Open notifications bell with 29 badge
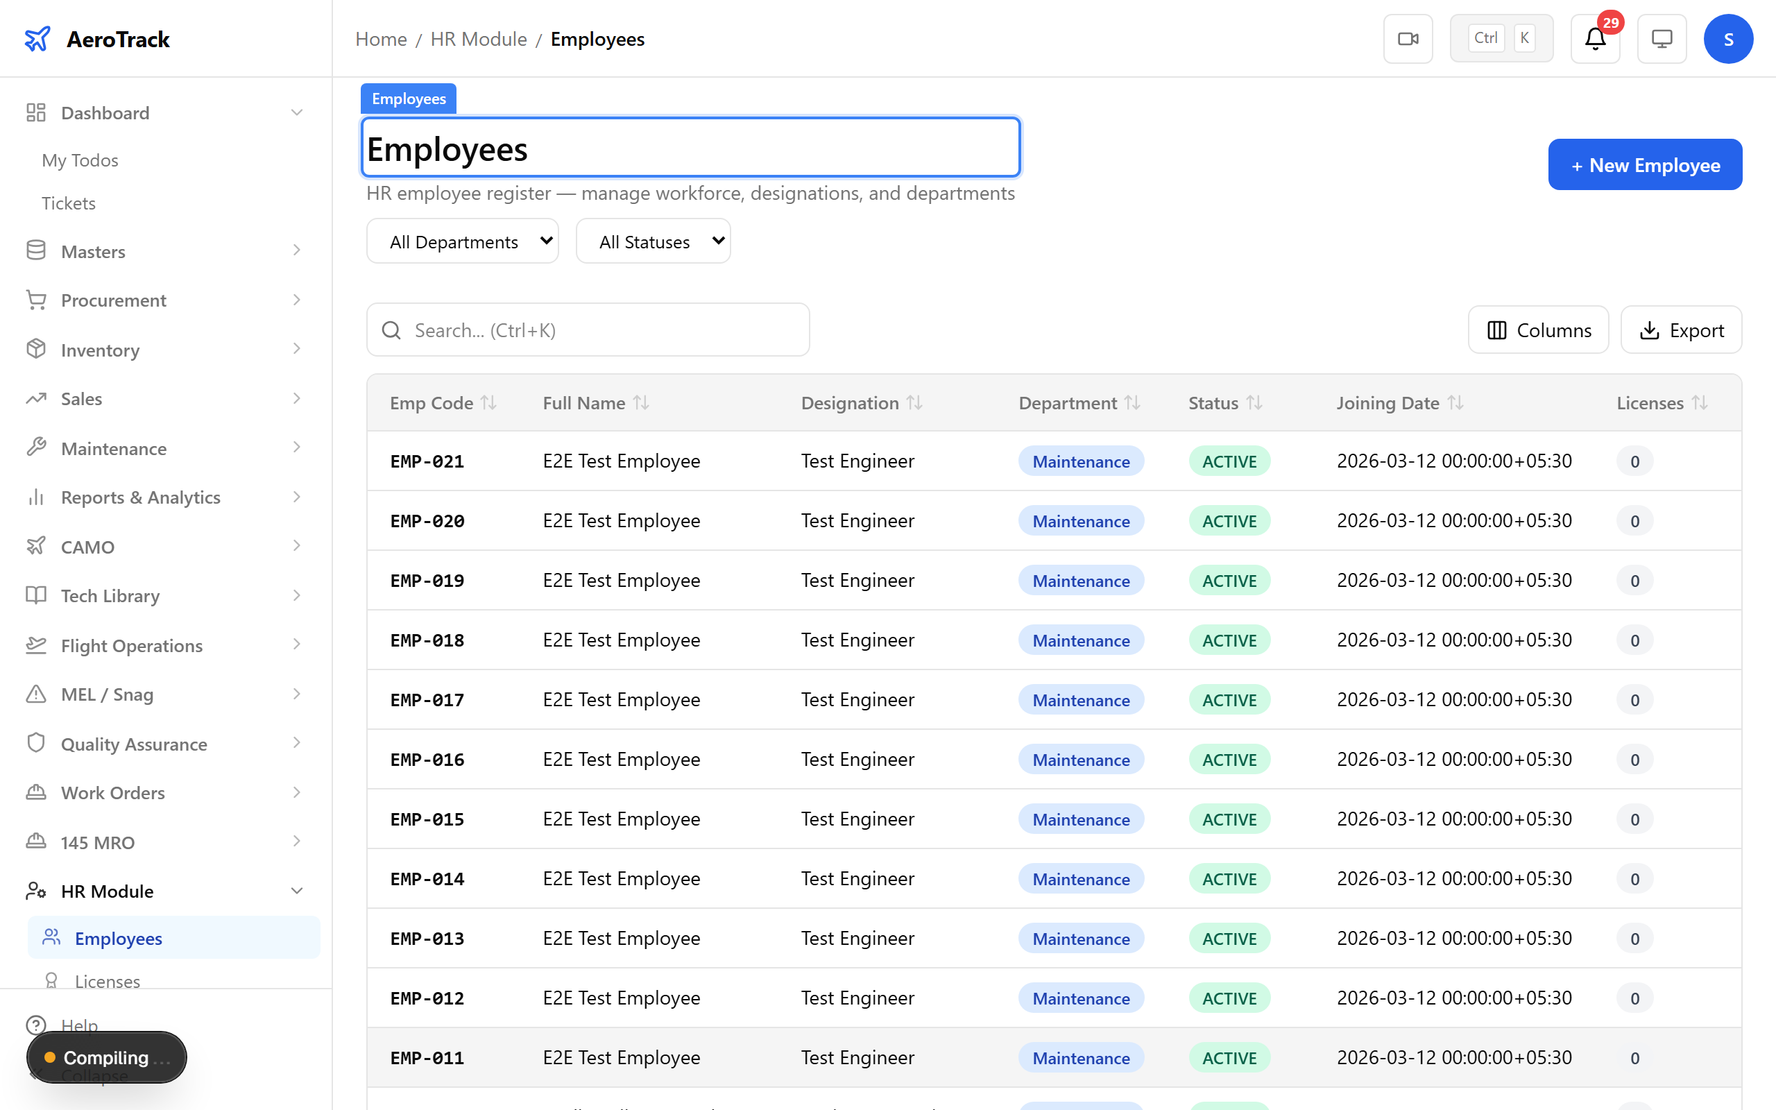The width and height of the screenshot is (1776, 1110). (1595, 39)
